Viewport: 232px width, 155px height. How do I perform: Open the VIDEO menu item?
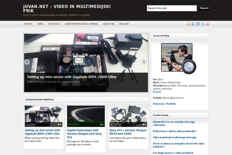pyautogui.click(x=40, y=24)
